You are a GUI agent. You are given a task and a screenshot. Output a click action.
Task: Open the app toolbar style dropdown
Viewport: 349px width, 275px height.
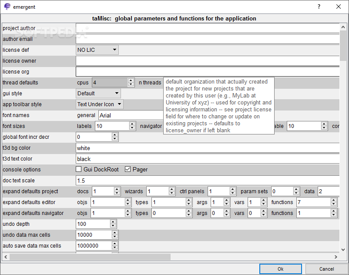click(x=100, y=104)
